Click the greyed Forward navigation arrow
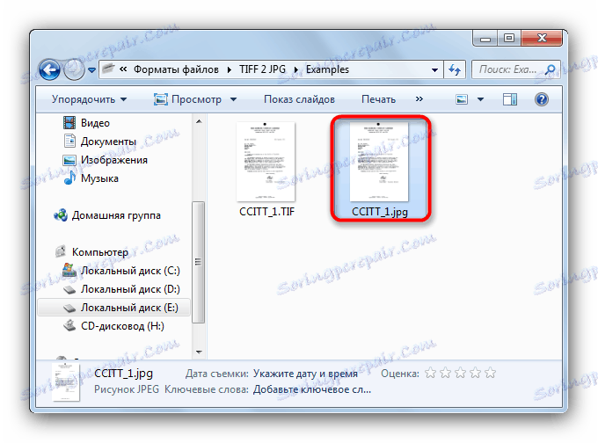Screen dimensions: 598x443 point(74,70)
